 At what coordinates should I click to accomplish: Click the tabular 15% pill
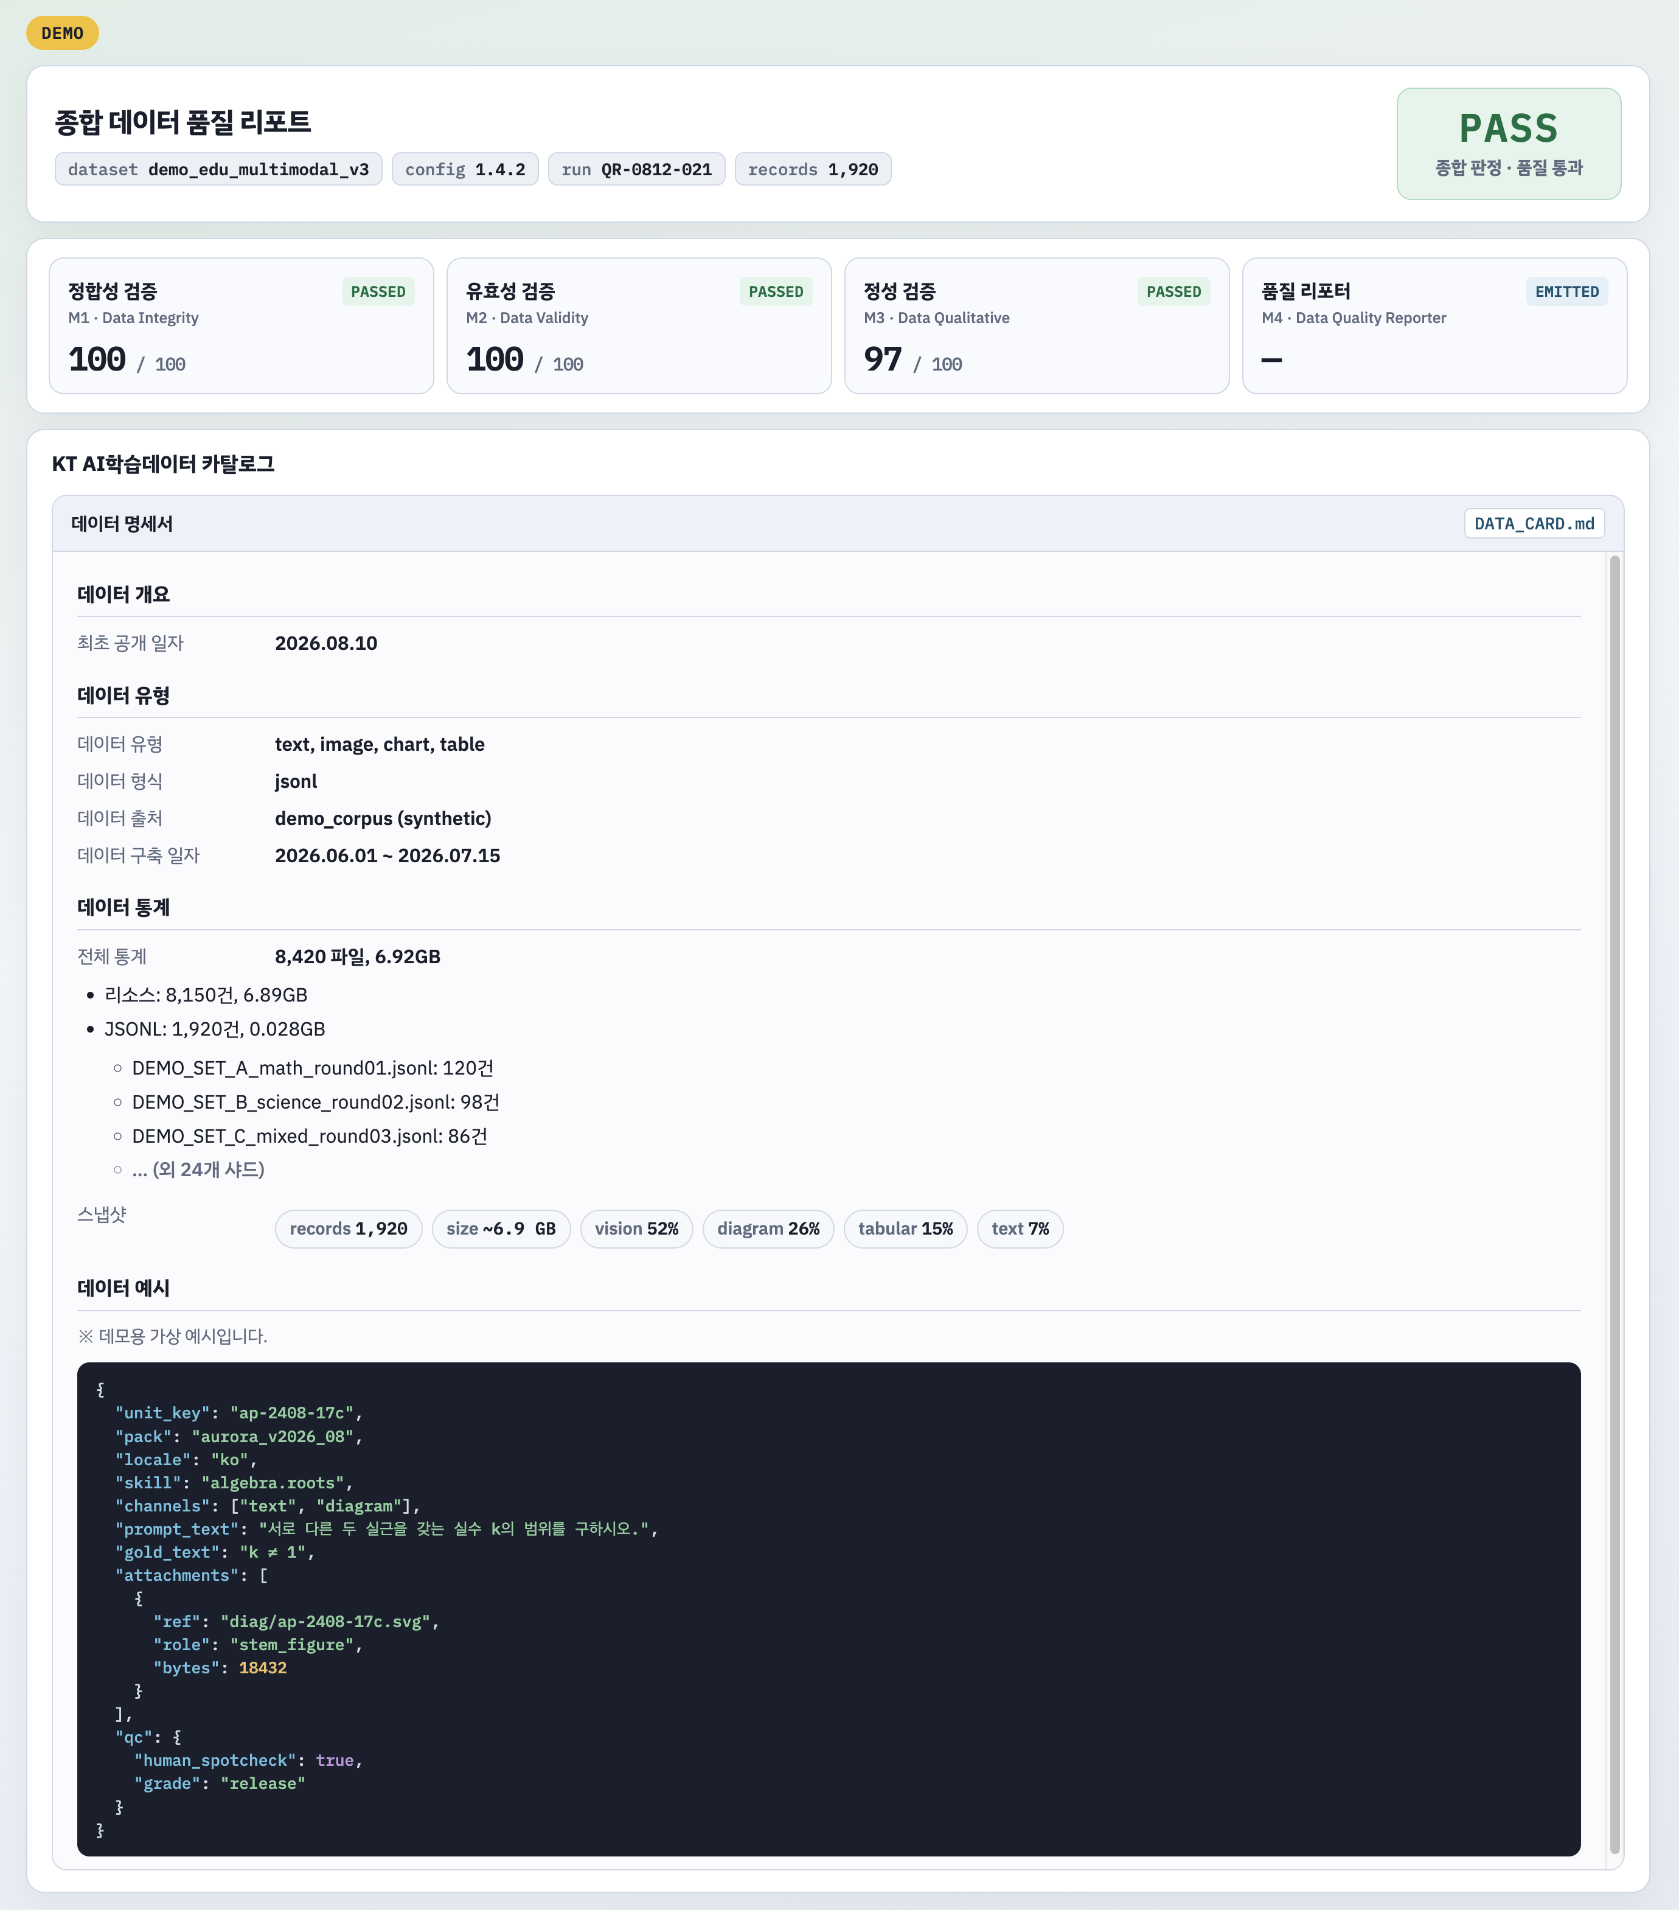pyautogui.click(x=905, y=1229)
